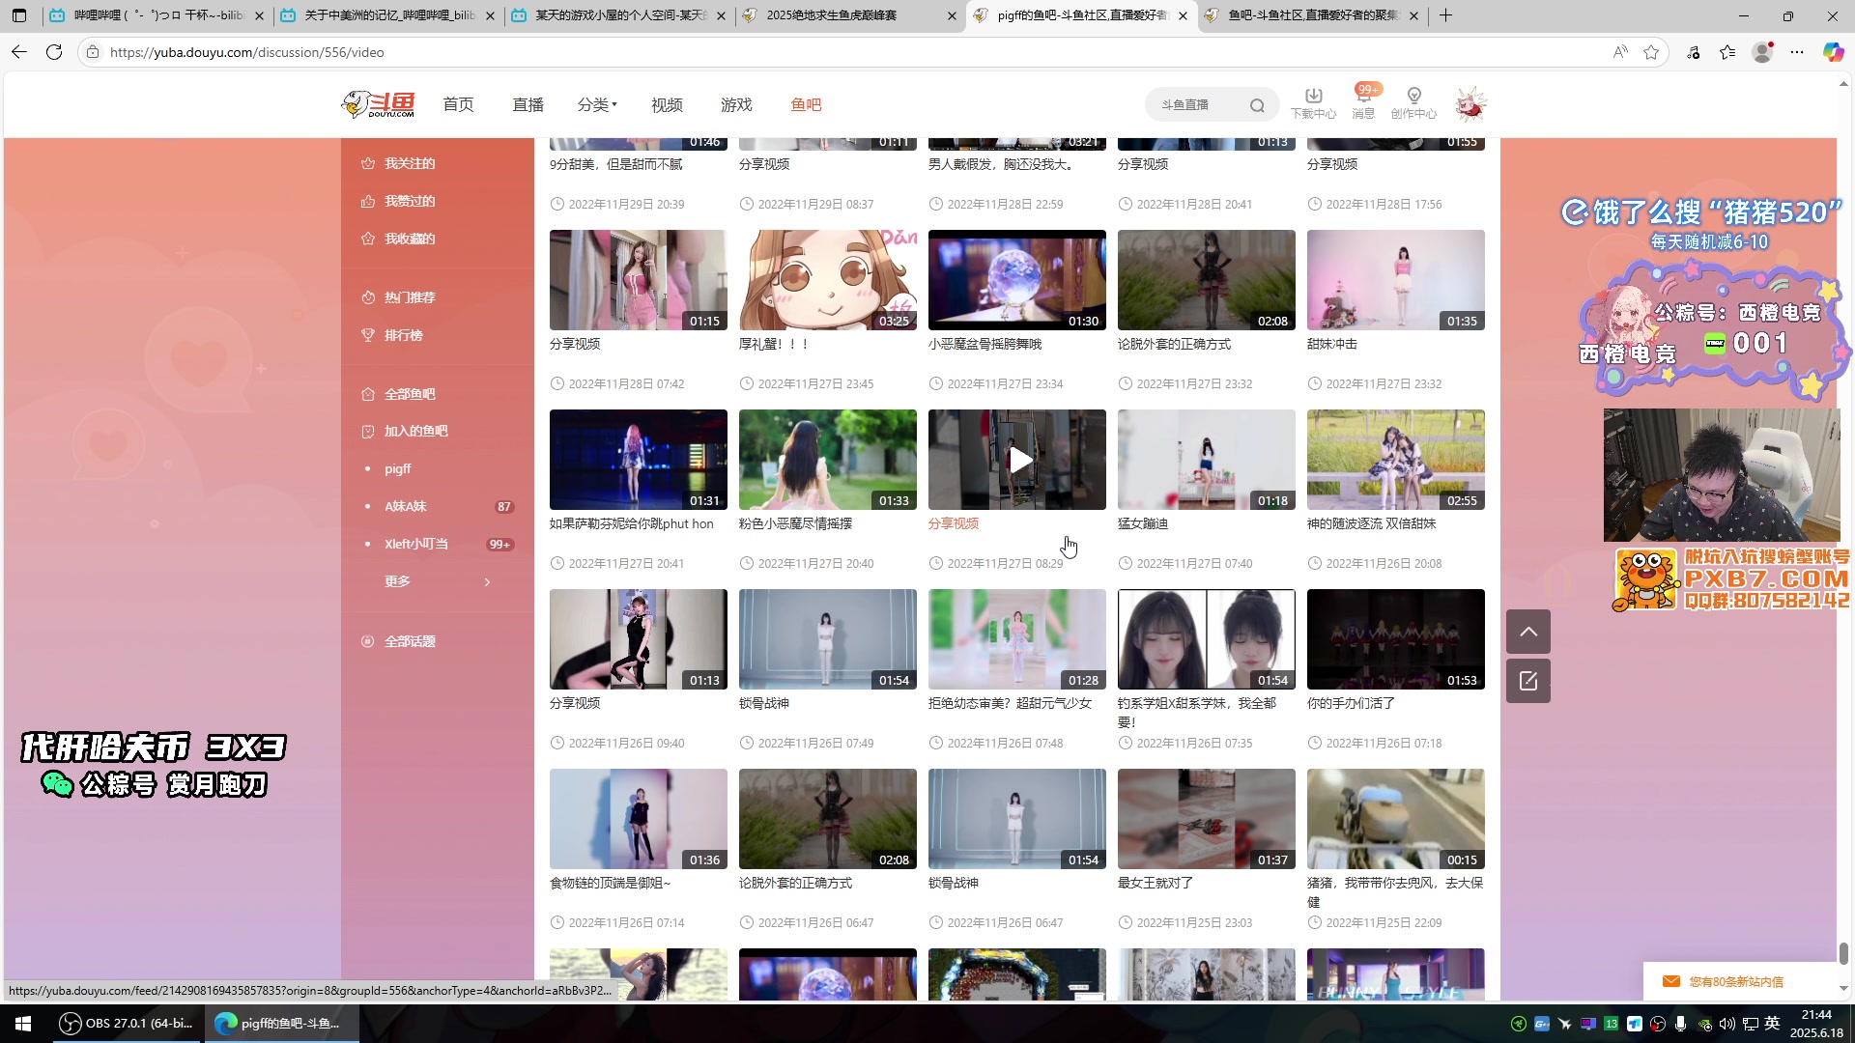Image resolution: width=1855 pixels, height=1043 pixels.
Task: Open browser settings ellipsis menu
Action: click(1797, 52)
